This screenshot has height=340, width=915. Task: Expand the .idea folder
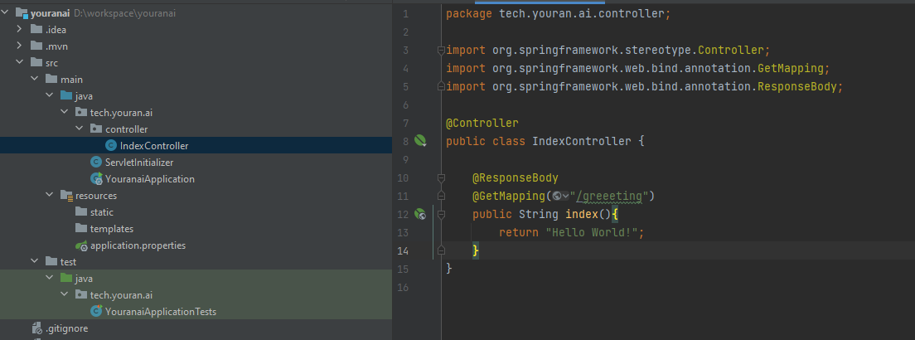pyautogui.click(x=20, y=29)
